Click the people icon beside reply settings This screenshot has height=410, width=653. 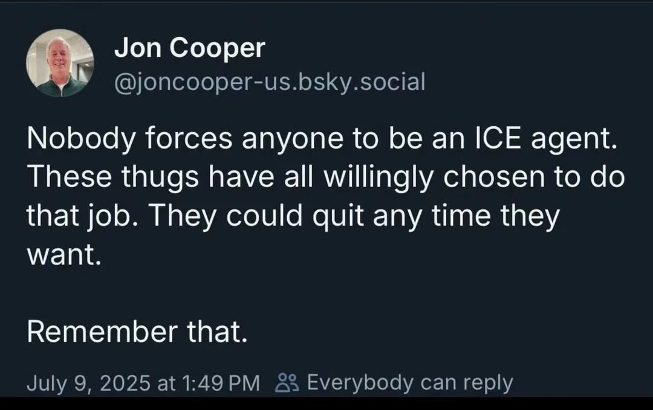coord(286,383)
